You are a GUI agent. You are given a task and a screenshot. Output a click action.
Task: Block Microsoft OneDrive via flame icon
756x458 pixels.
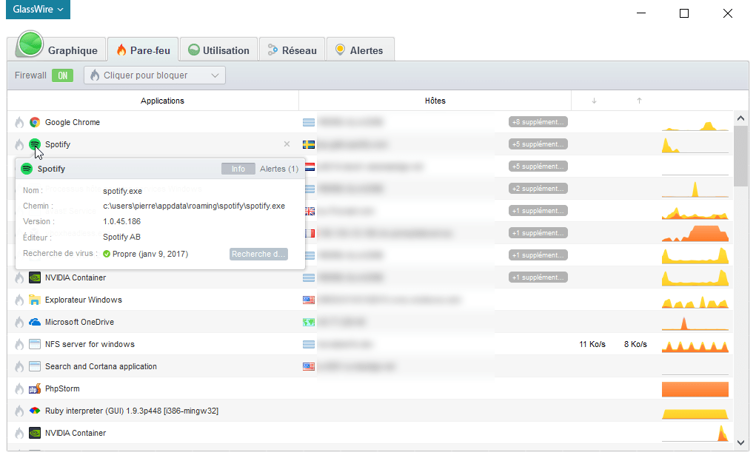click(x=19, y=322)
